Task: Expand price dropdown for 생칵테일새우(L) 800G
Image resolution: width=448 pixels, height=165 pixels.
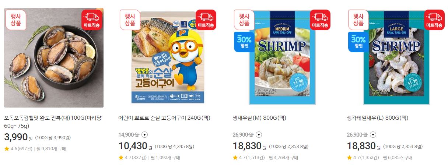Action: [373, 134]
